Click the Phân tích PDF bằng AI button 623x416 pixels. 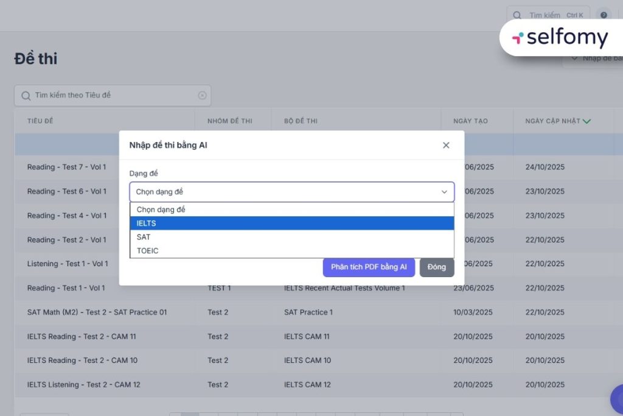pyautogui.click(x=369, y=267)
